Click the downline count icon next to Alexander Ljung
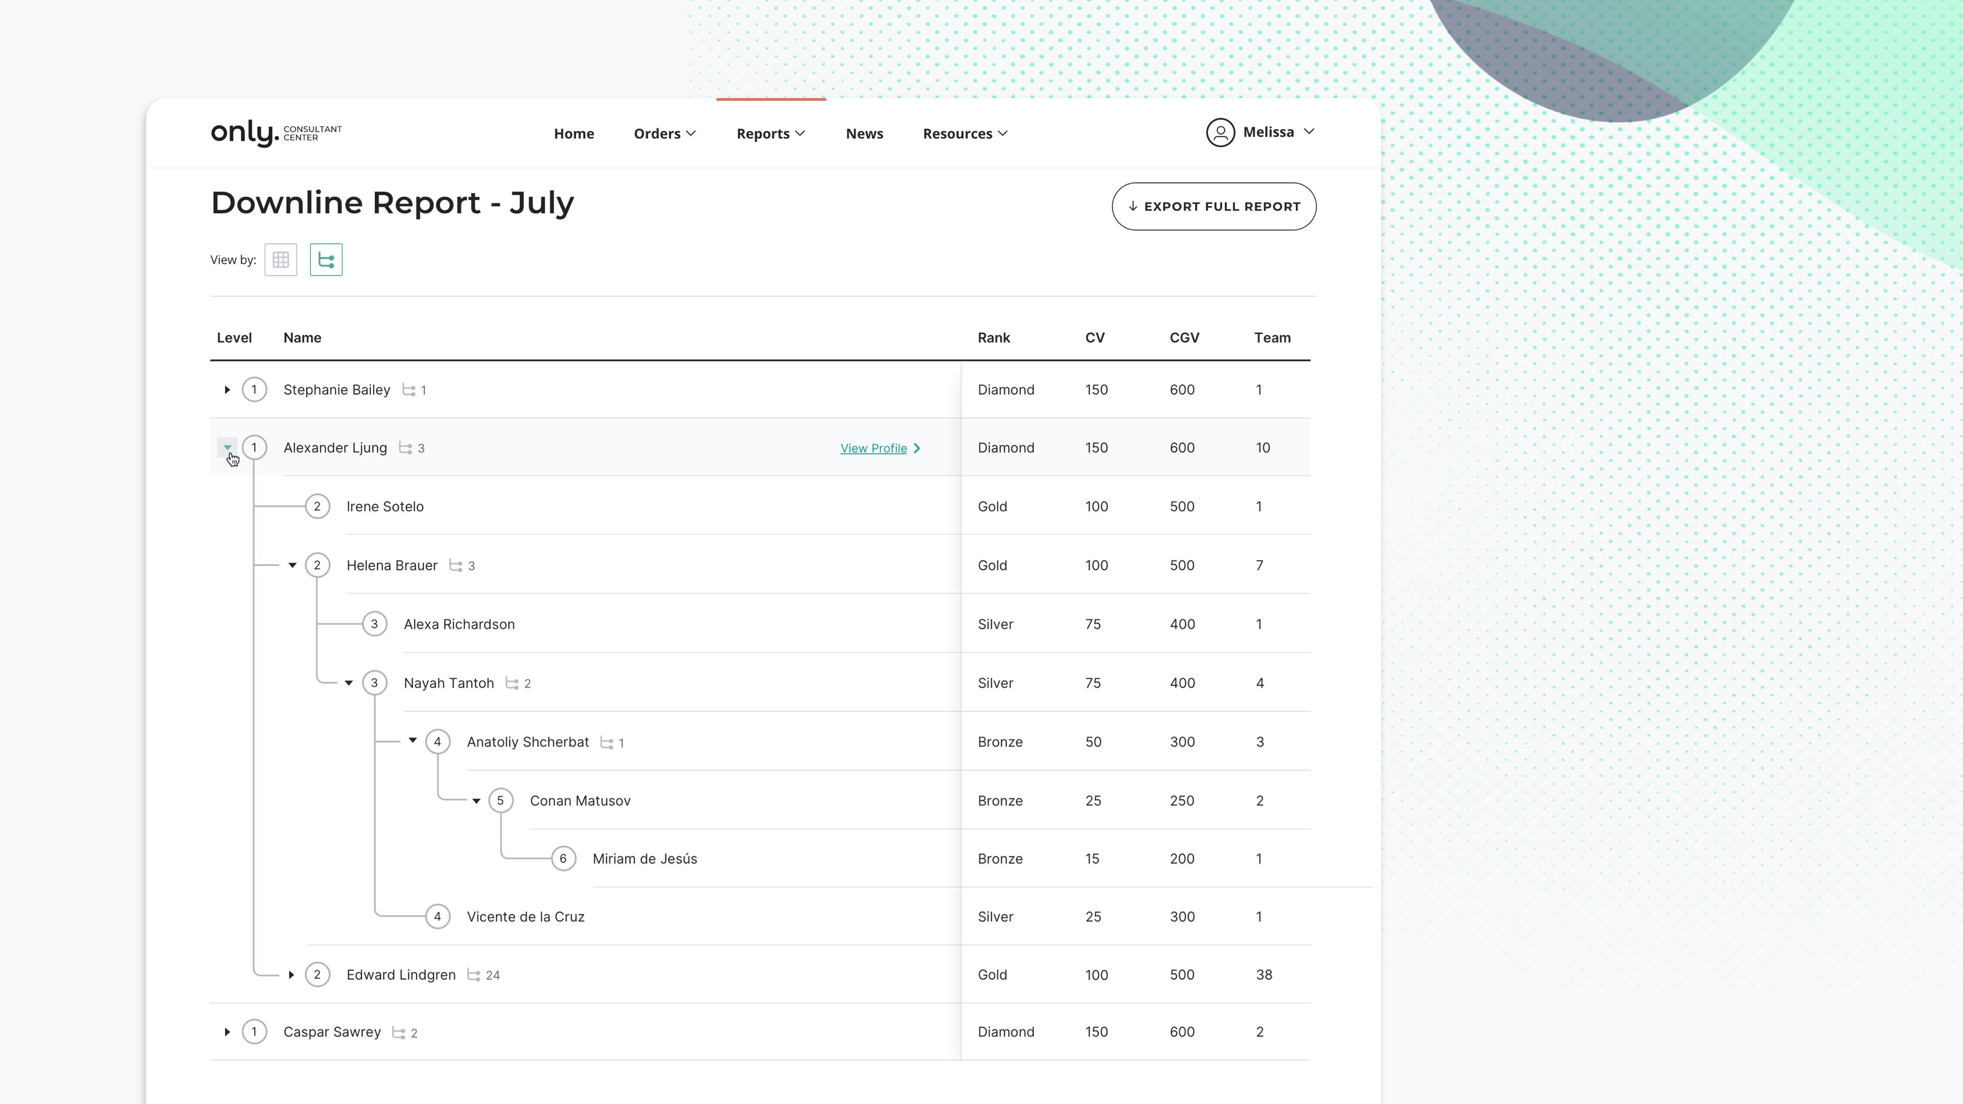This screenshot has width=1963, height=1104. tap(405, 448)
